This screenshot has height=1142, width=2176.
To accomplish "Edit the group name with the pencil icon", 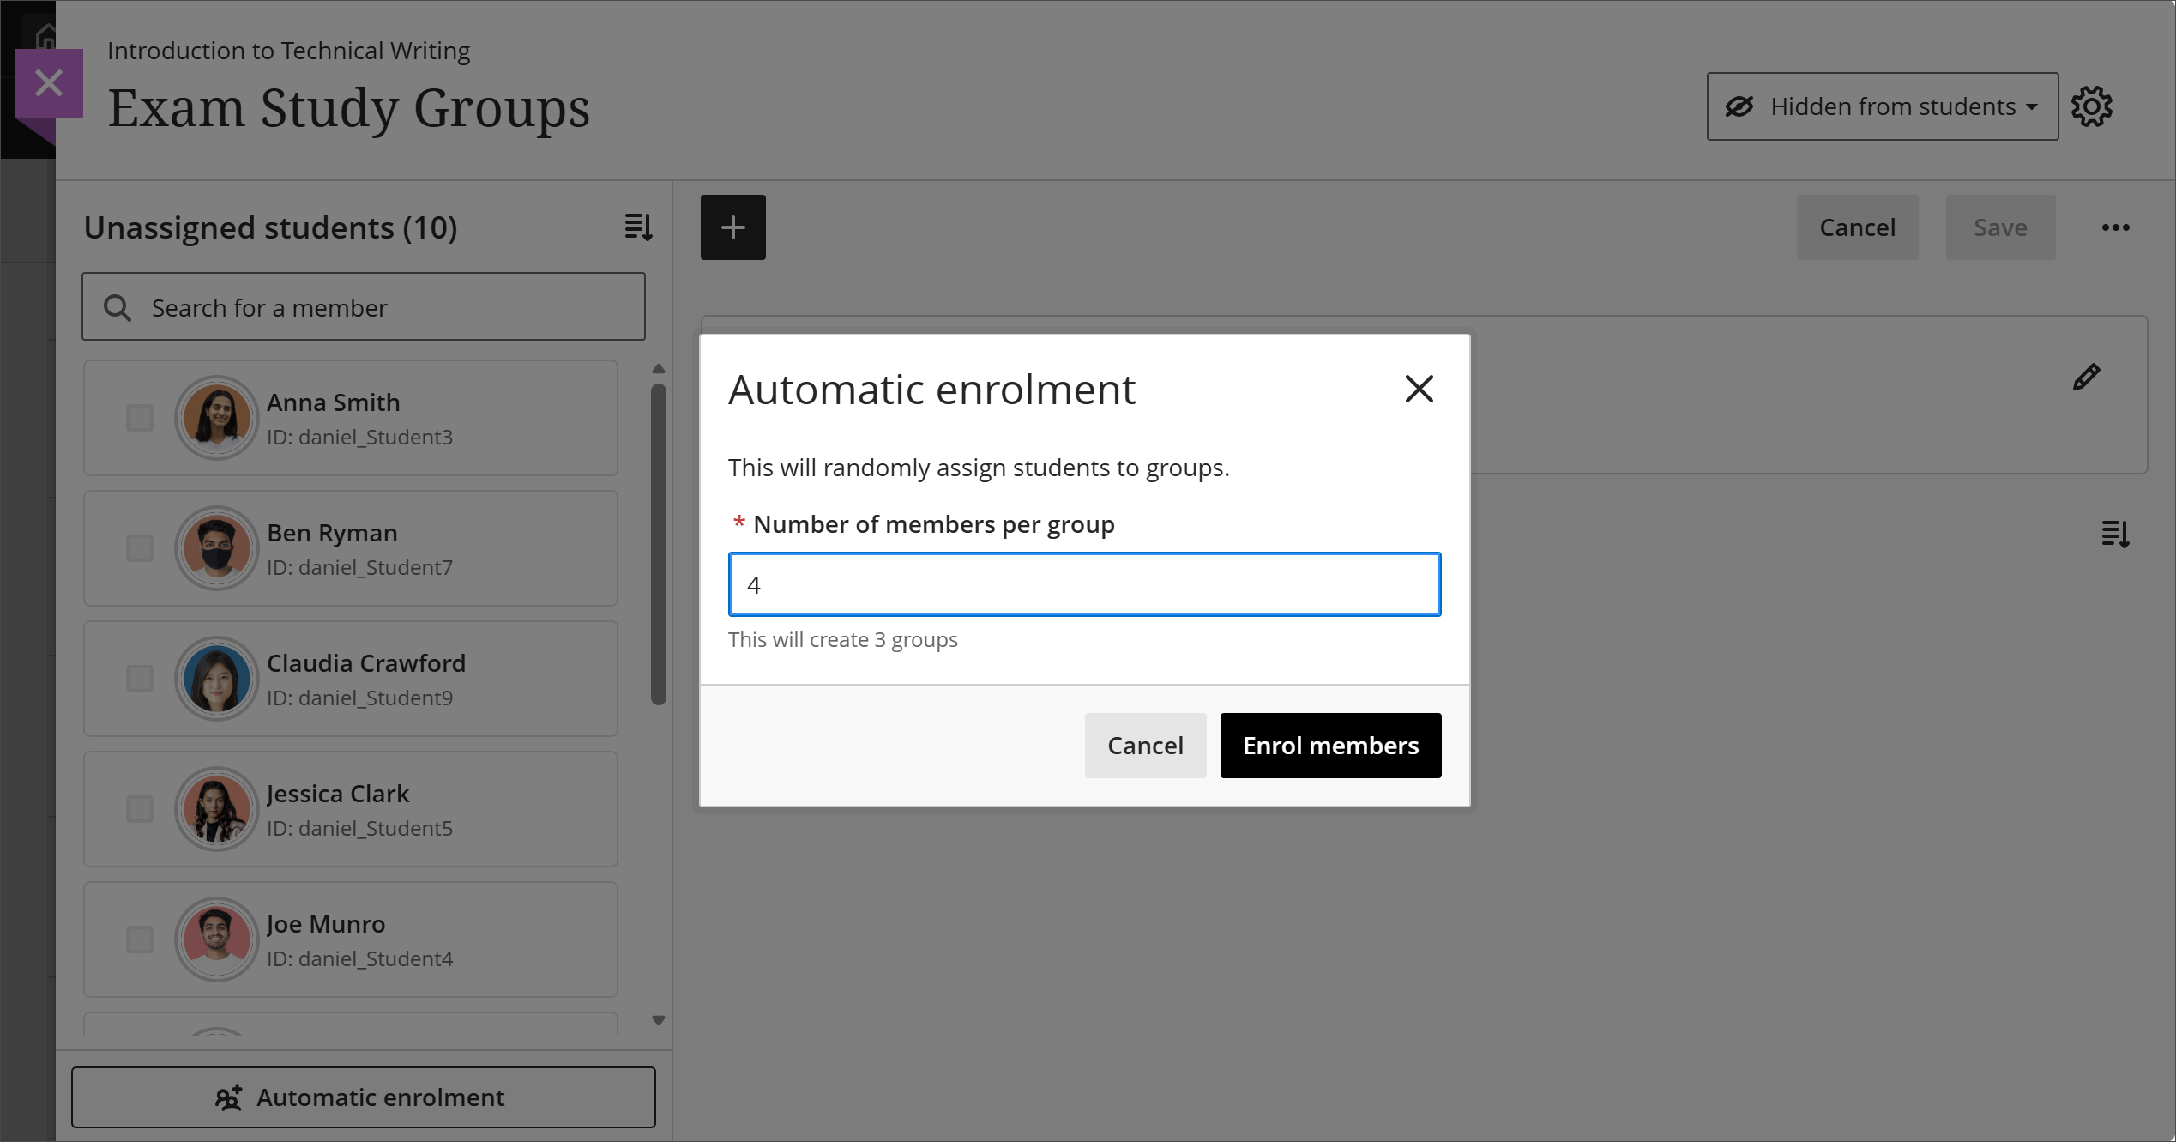I will (x=2085, y=376).
